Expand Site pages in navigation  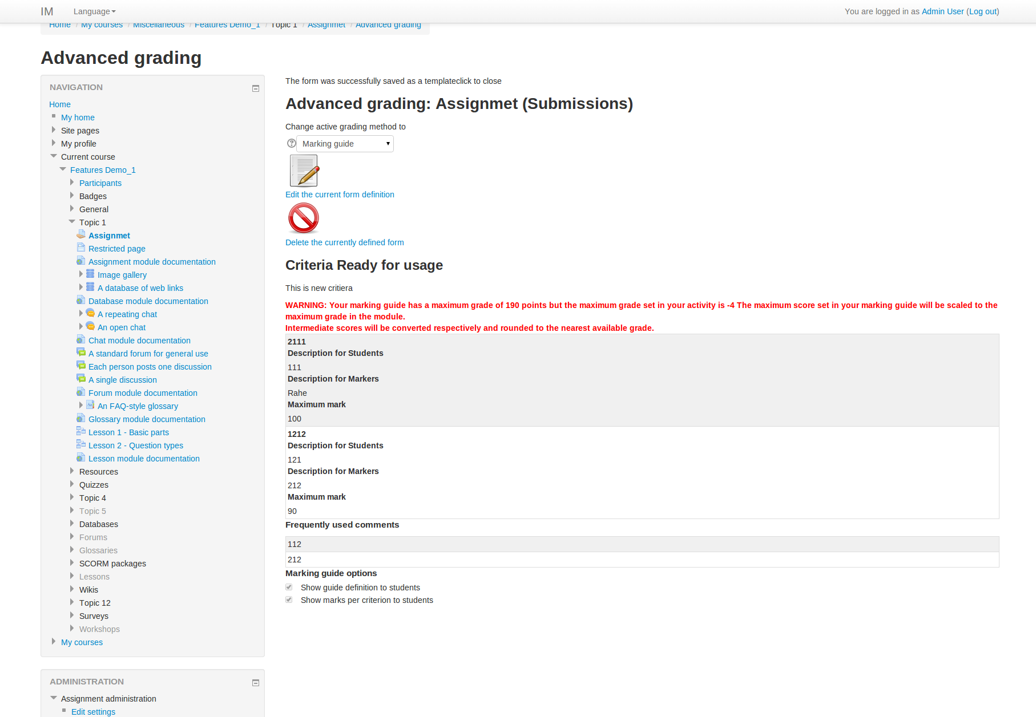point(54,130)
